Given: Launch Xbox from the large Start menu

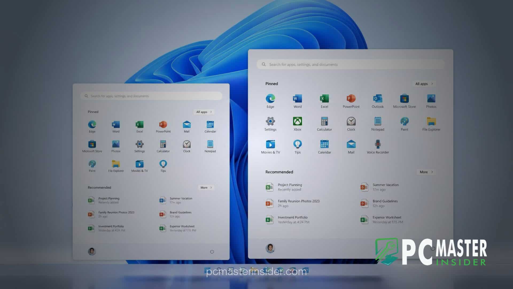Looking at the screenshot, I should coord(297,124).
